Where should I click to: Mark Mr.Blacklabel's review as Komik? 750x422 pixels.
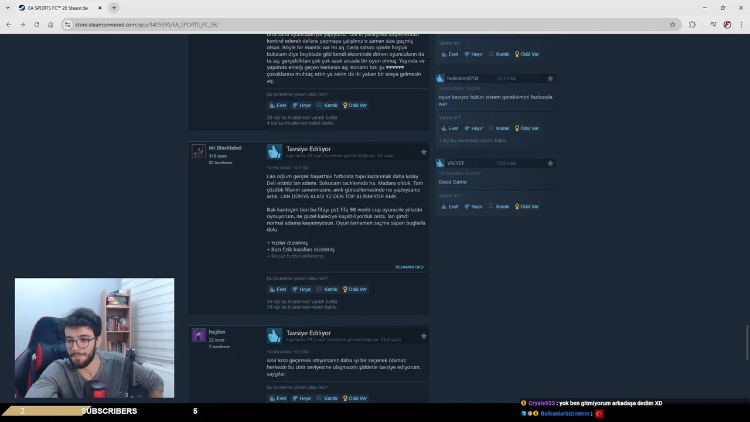coord(327,290)
